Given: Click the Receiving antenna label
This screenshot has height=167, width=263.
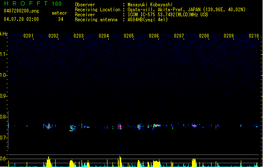Looking at the screenshot, I should point(96,20).
